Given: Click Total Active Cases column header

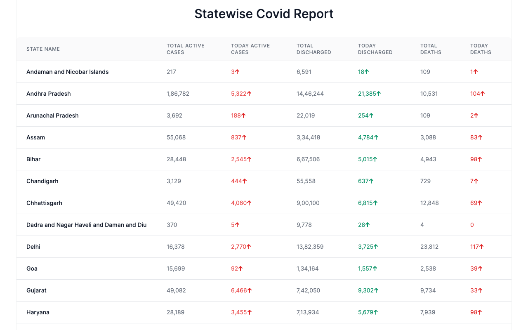Looking at the screenshot, I should (185, 49).
